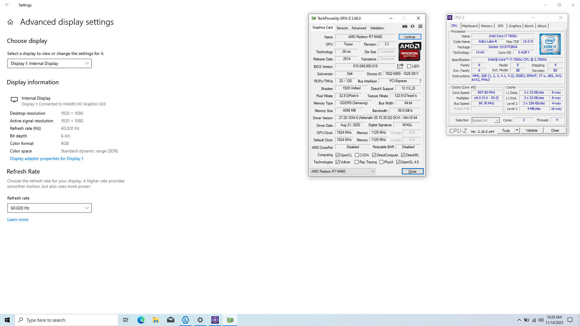Open the Graphics tab in CPU-Z
This screenshot has height=326, width=580.
515,26
